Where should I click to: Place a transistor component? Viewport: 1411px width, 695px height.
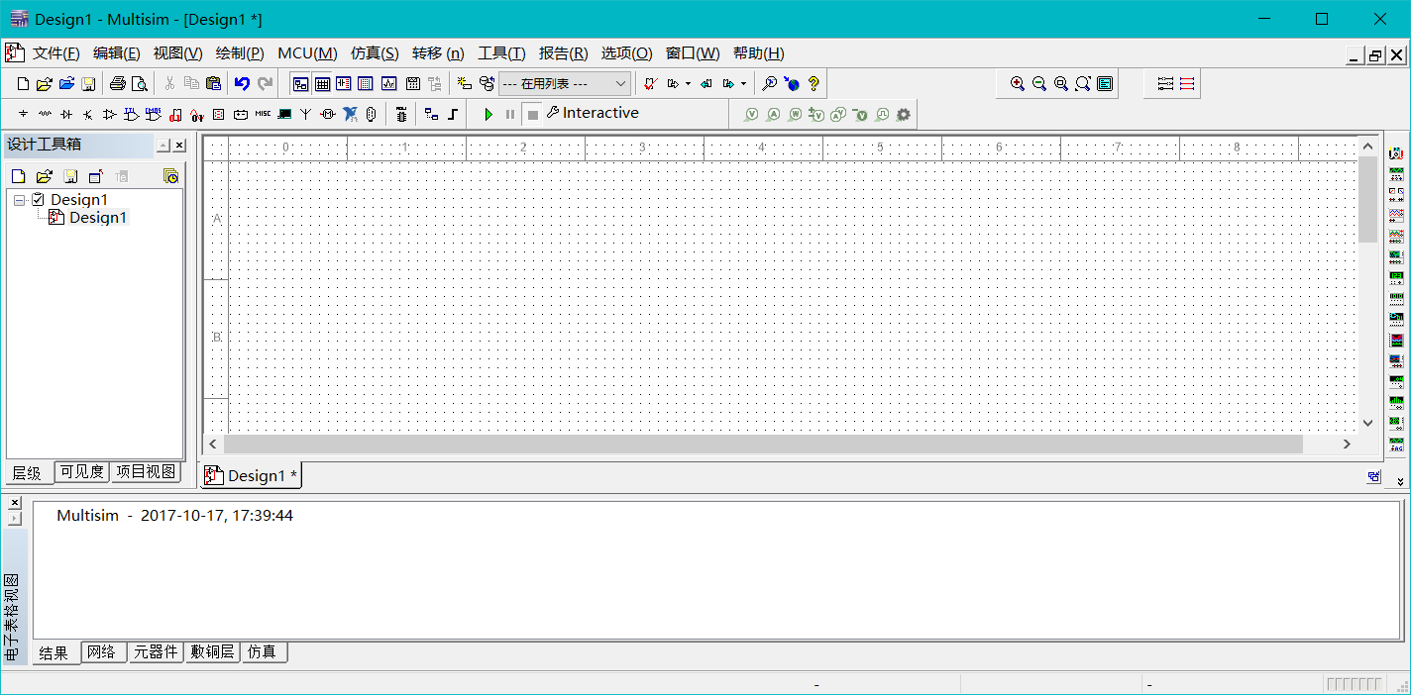pyautogui.click(x=88, y=114)
